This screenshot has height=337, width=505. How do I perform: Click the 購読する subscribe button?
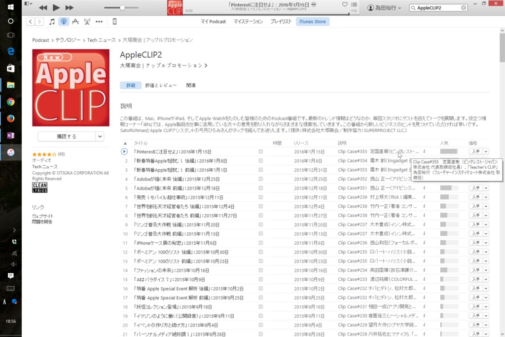[67, 136]
